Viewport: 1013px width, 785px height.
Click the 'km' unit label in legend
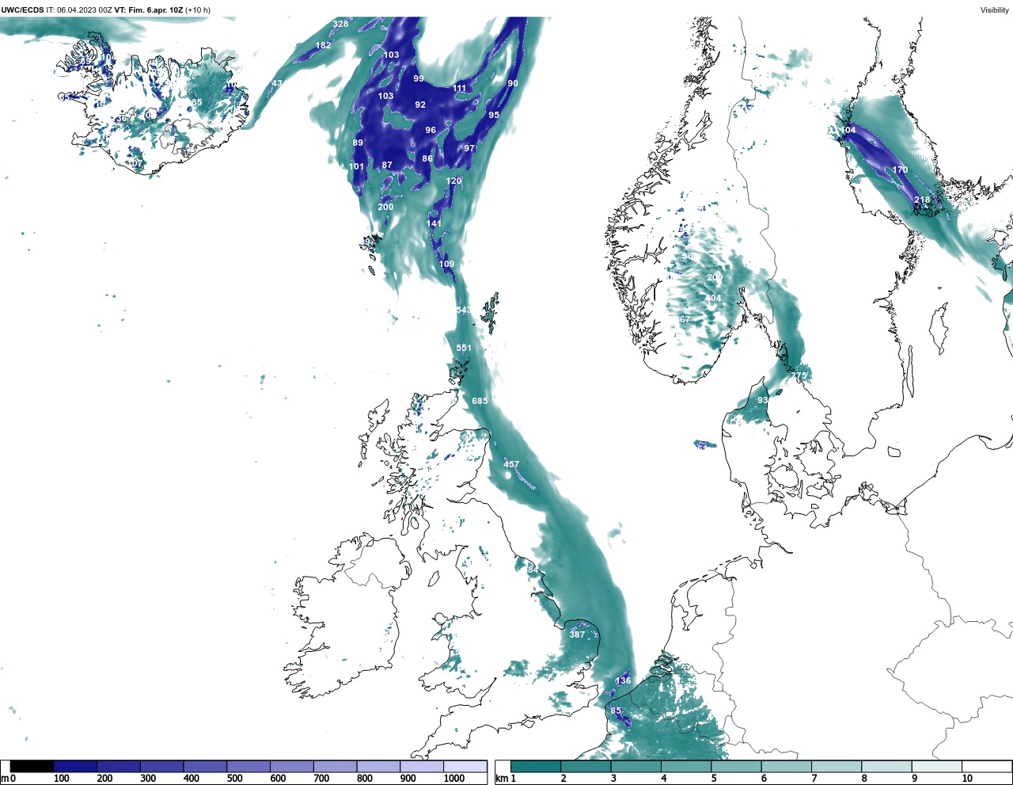coord(501,779)
